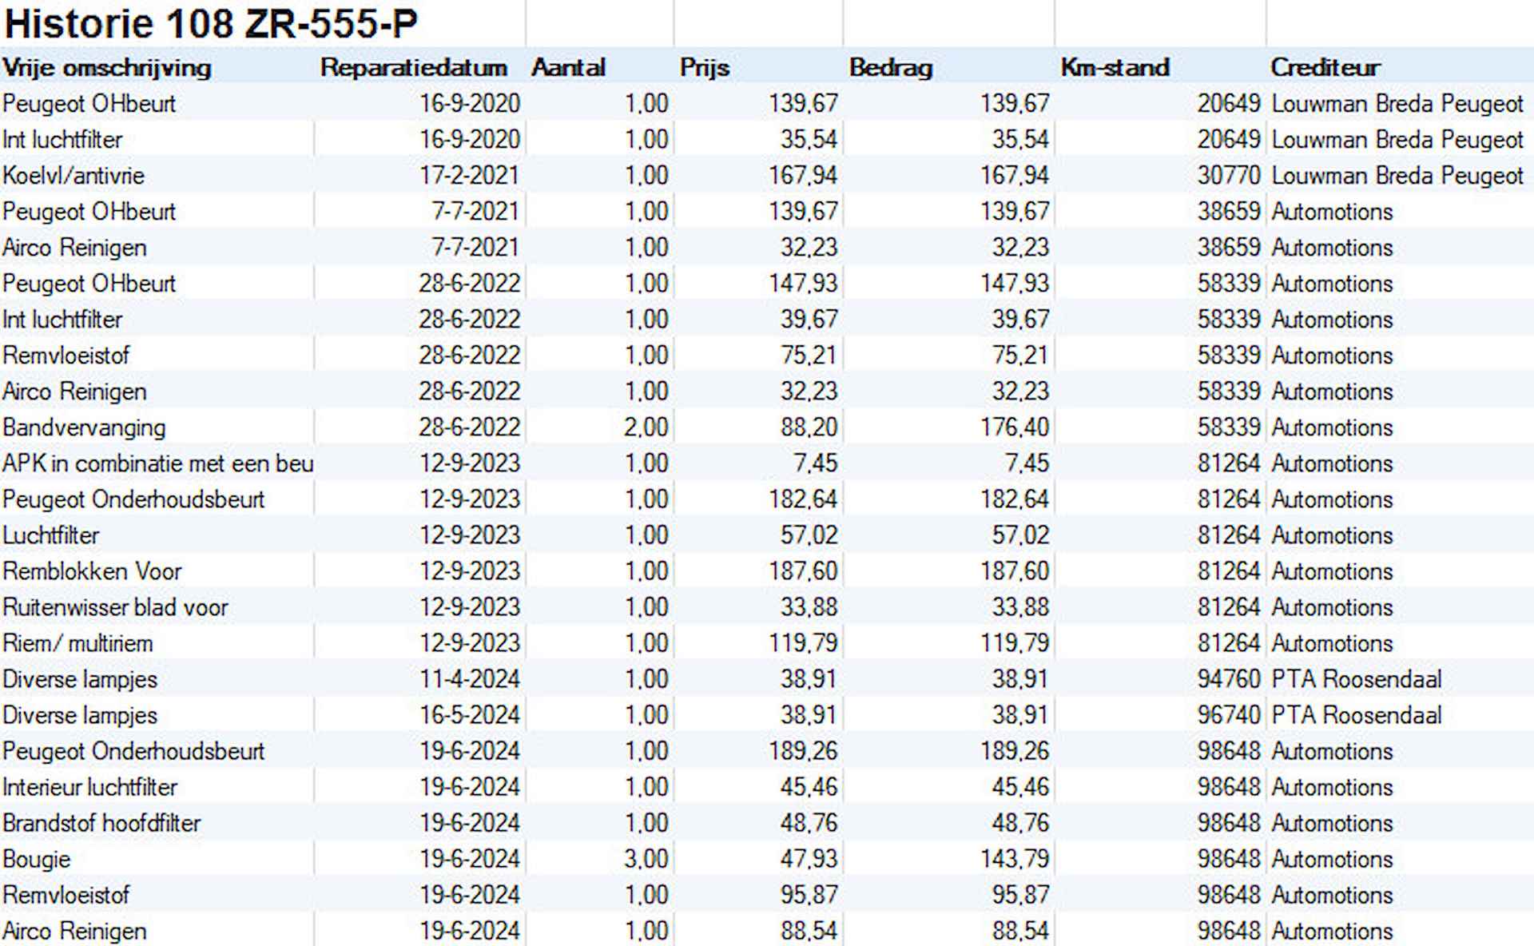Click Automotions in the Remblokken Voor row

tap(1332, 570)
